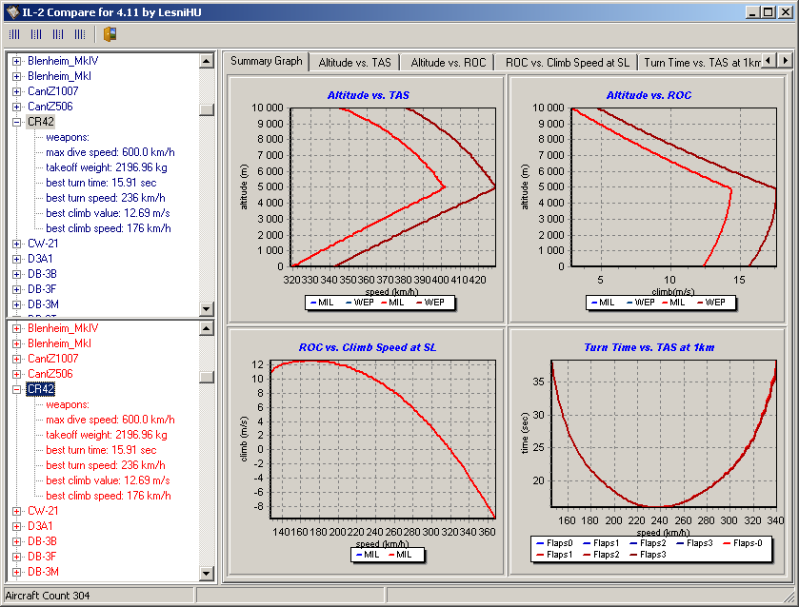799x607 pixels.
Task: Click the Flaps0 legend entry
Action: tap(554, 543)
